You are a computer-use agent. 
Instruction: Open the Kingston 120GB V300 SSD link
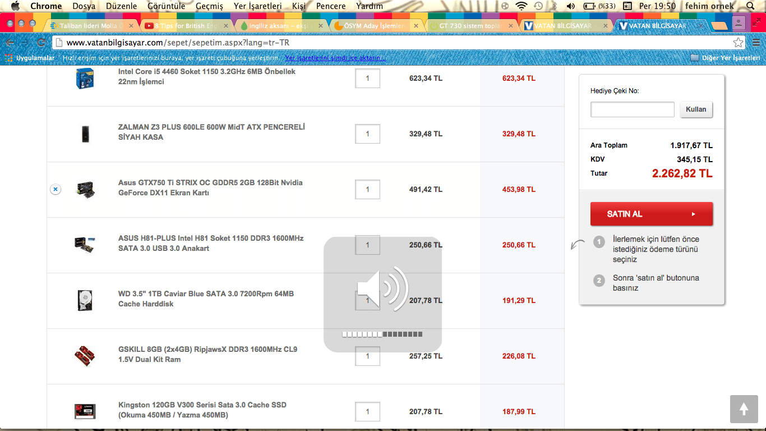pos(202,410)
